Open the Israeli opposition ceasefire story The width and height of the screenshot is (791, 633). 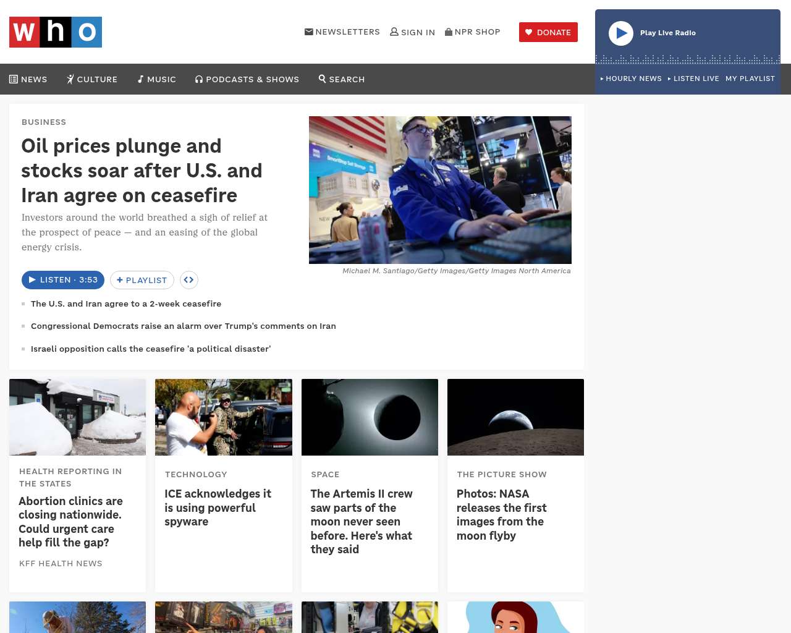[x=151, y=349]
